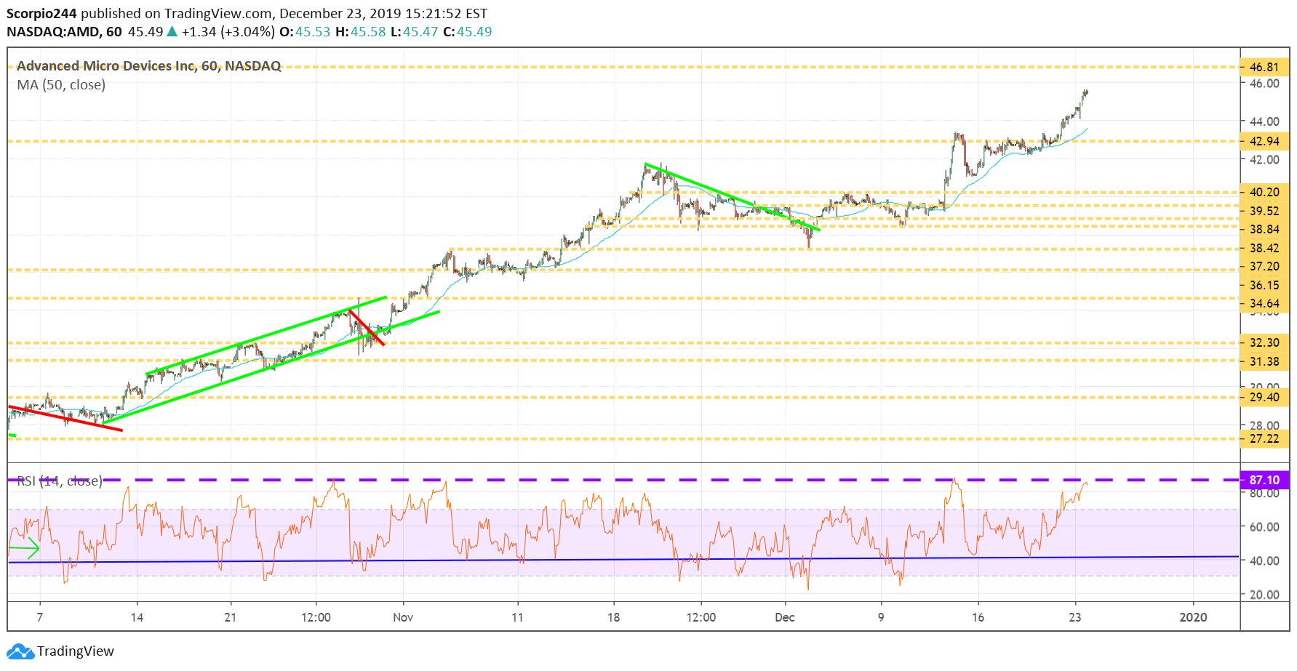Viewport: 1297px width, 671px height.
Task: Click the 38.42 price level label
Action: pyautogui.click(x=1264, y=248)
